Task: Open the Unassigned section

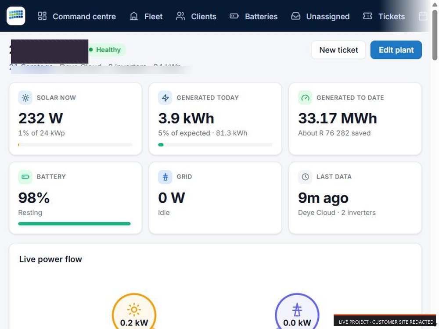Action: tap(320, 16)
